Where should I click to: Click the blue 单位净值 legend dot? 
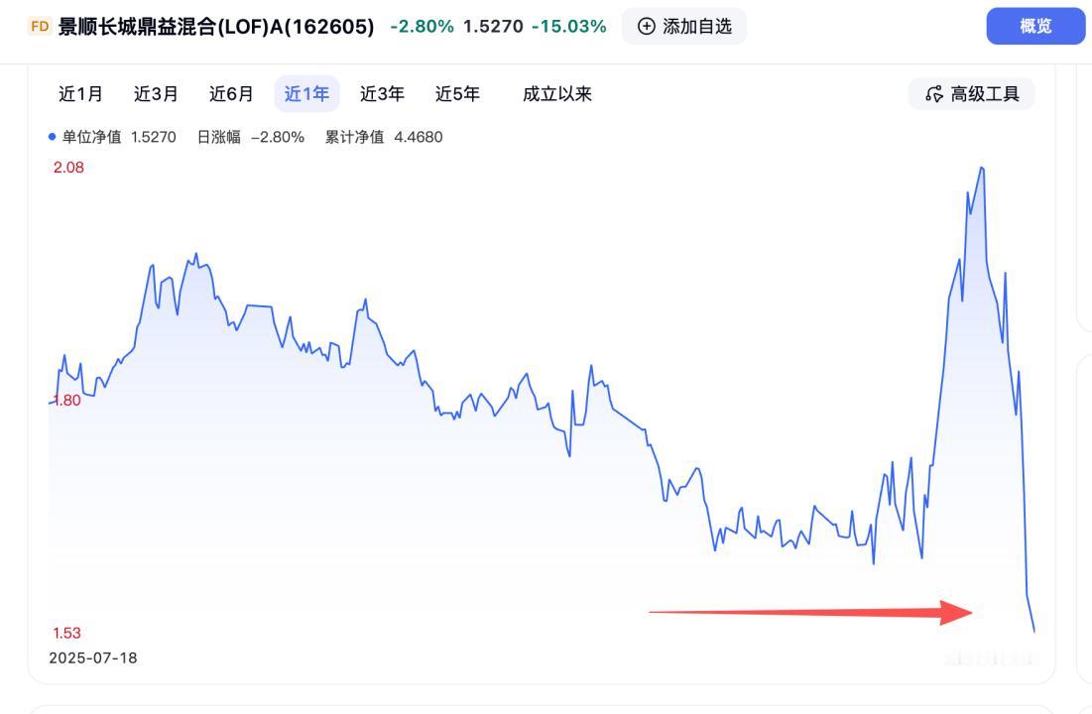[53, 137]
